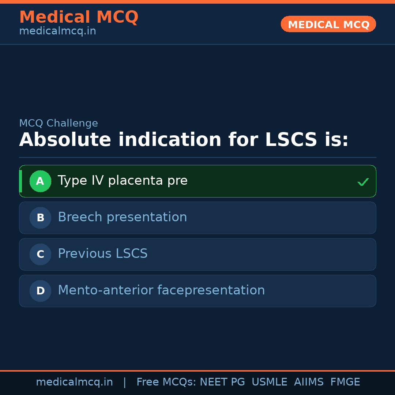Open the Medical MCQ header title
This screenshot has height=395, width=395.
[79, 17]
